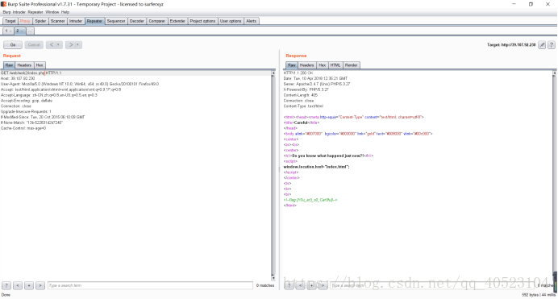Open the User options tab

pyautogui.click(x=231, y=21)
